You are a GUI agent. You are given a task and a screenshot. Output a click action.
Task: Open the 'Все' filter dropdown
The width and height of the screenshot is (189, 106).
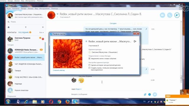(41, 32)
